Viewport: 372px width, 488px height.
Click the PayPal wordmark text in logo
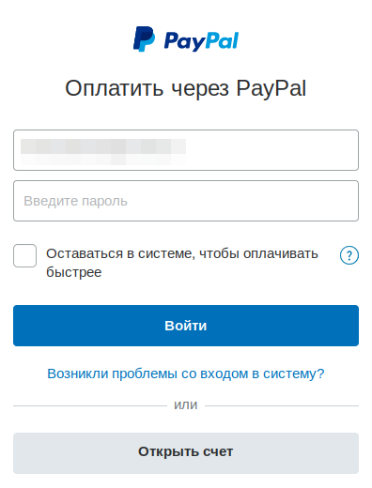click(201, 41)
